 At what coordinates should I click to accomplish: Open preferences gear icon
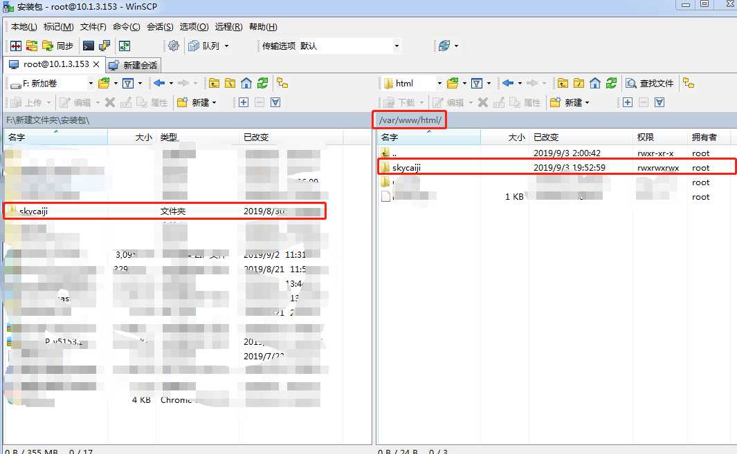point(174,46)
